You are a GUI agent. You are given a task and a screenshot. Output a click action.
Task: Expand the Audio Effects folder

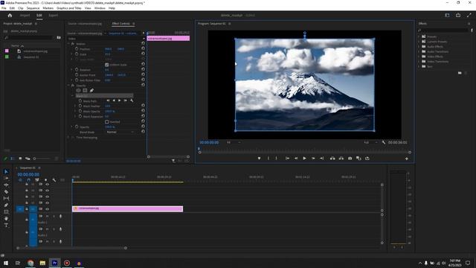[x=419, y=46]
